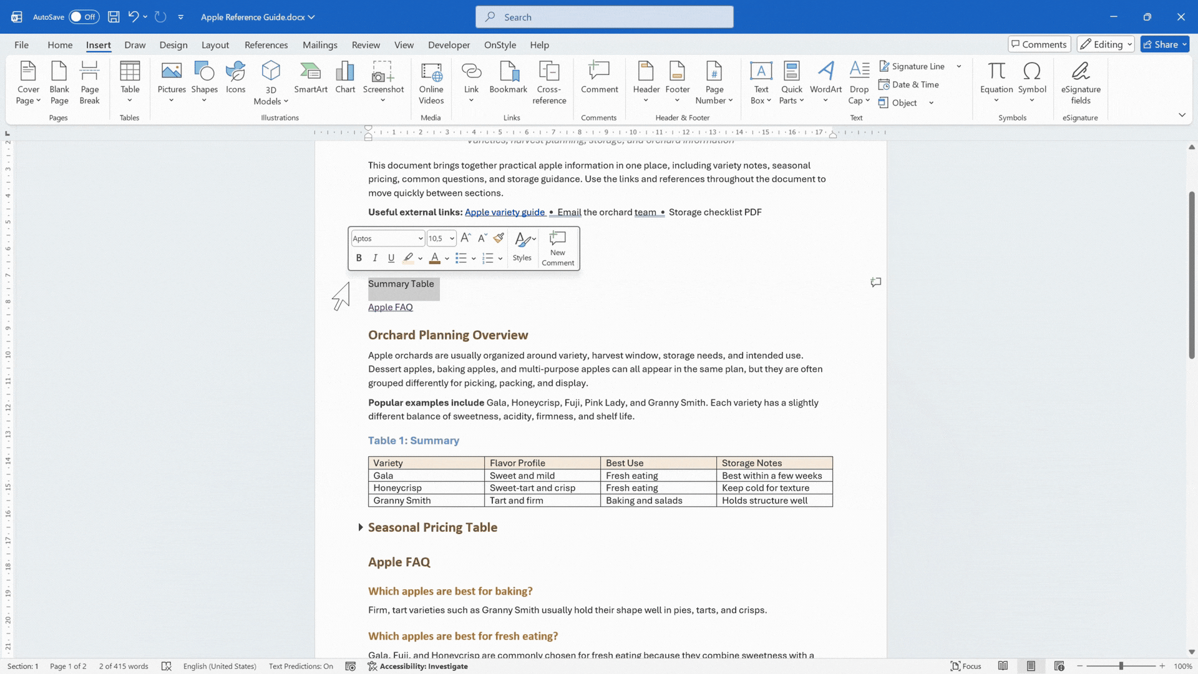
Task: Toggle Italic in the mini toolbar
Action: (375, 258)
